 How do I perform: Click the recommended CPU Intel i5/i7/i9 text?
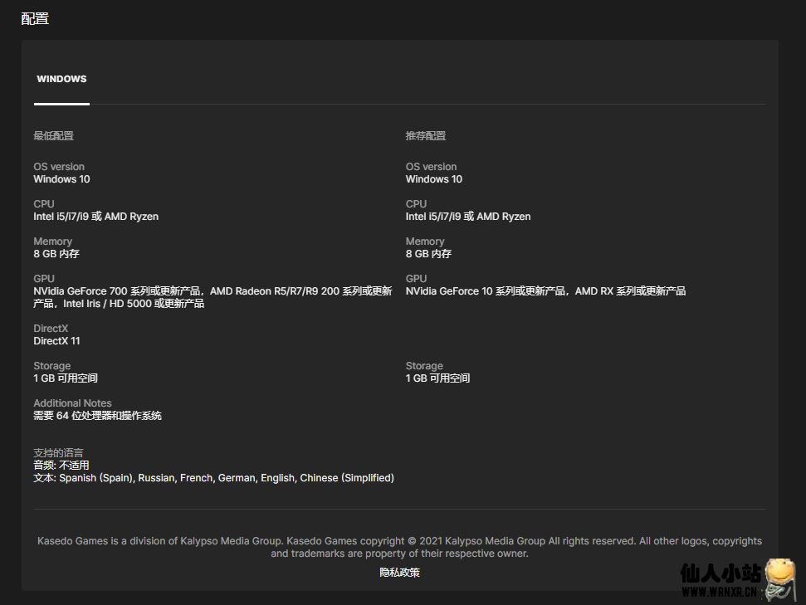[467, 217]
